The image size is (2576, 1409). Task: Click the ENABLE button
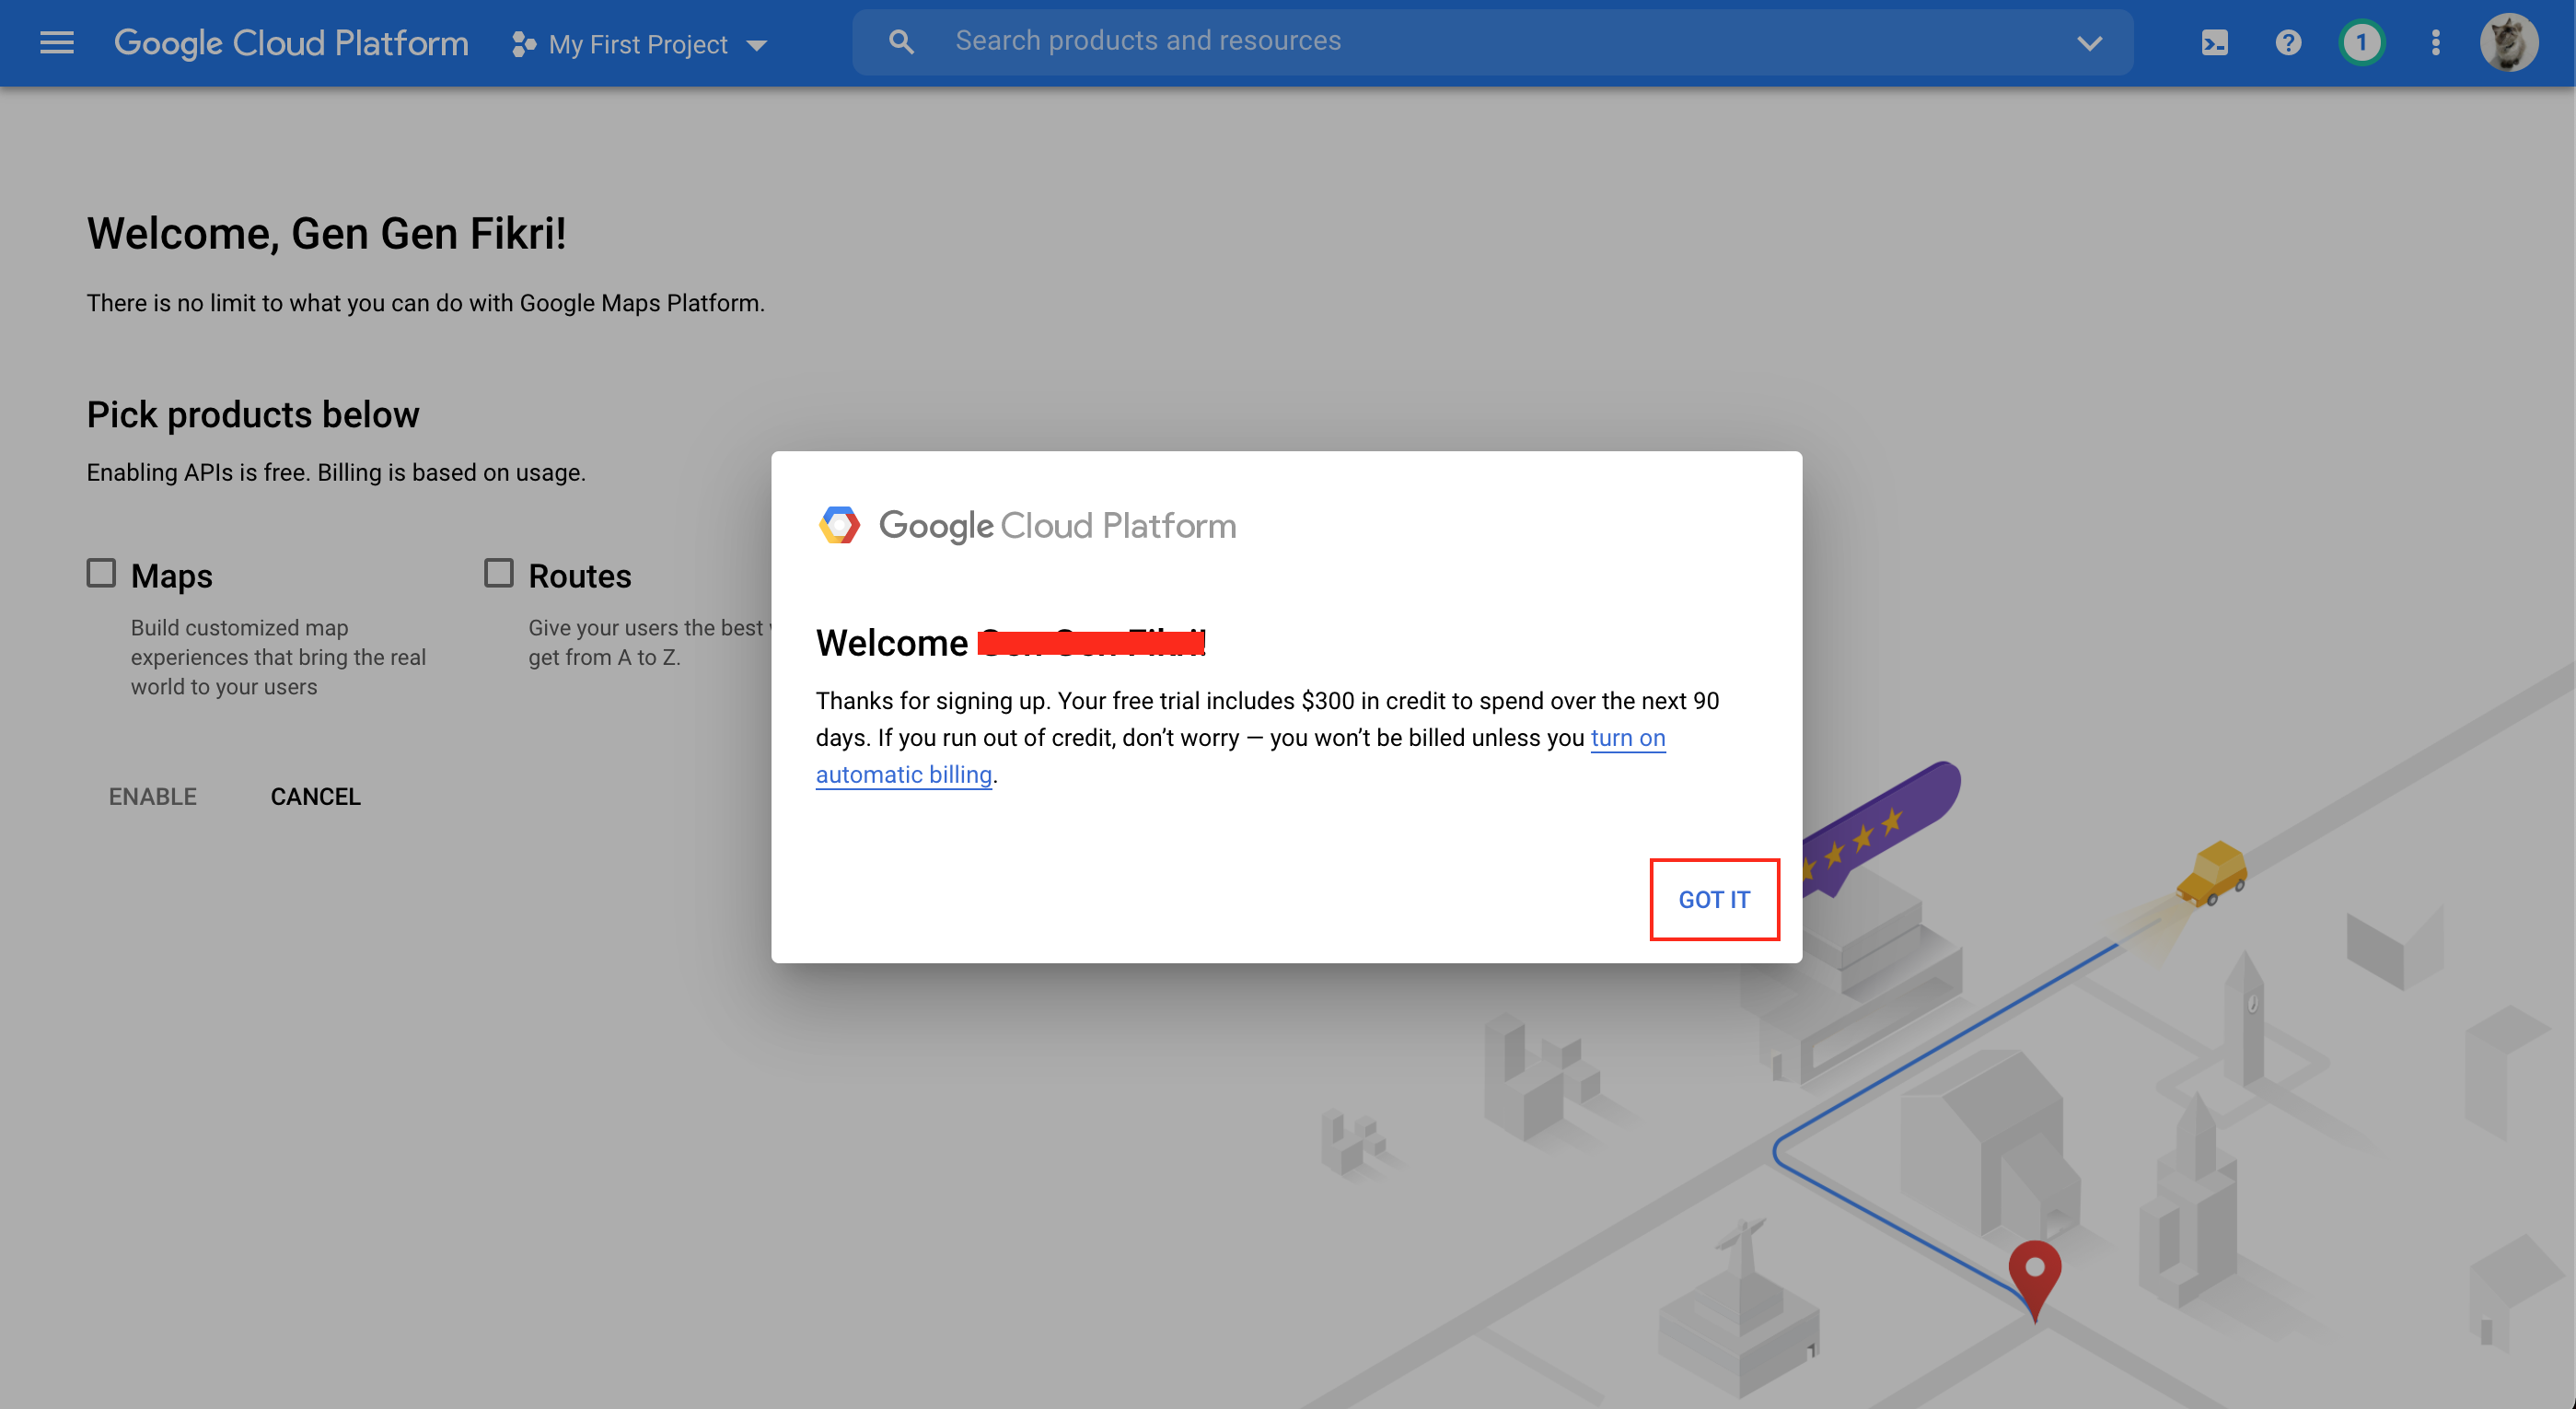(x=153, y=797)
